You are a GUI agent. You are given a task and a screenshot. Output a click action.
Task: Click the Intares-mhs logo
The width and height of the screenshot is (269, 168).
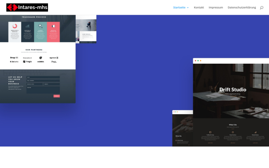click(27, 7)
